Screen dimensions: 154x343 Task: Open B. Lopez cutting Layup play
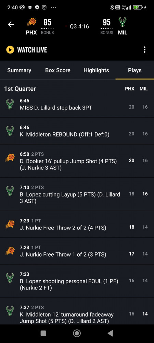(77, 194)
